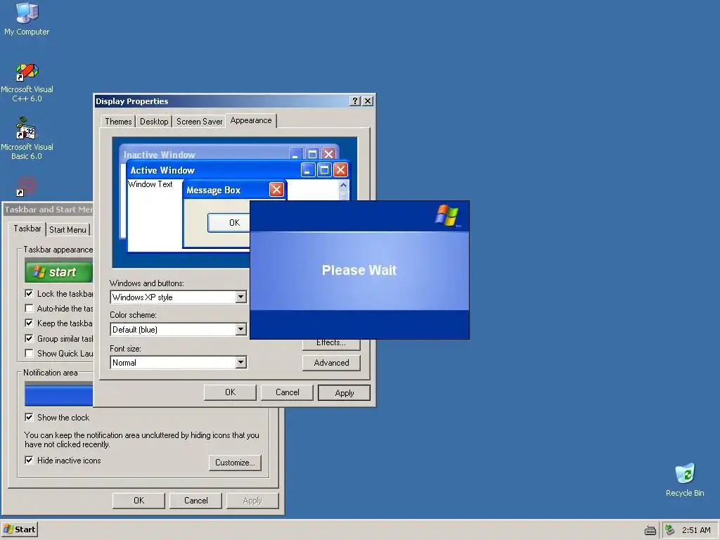Click Apply in Display Properties

[x=344, y=392]
